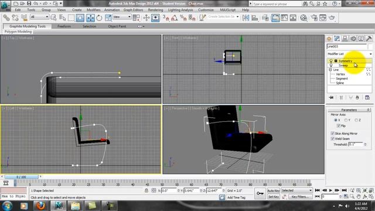Open Select by Name dialog
This screenshot has height=211, width=375.
63,18
